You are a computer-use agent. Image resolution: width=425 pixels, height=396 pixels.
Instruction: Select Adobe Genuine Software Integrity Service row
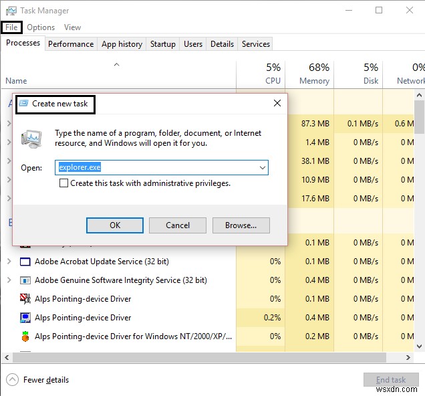coord(208,280)
